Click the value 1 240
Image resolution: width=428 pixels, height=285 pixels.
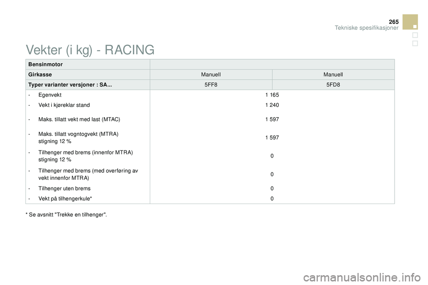[272, 105]
